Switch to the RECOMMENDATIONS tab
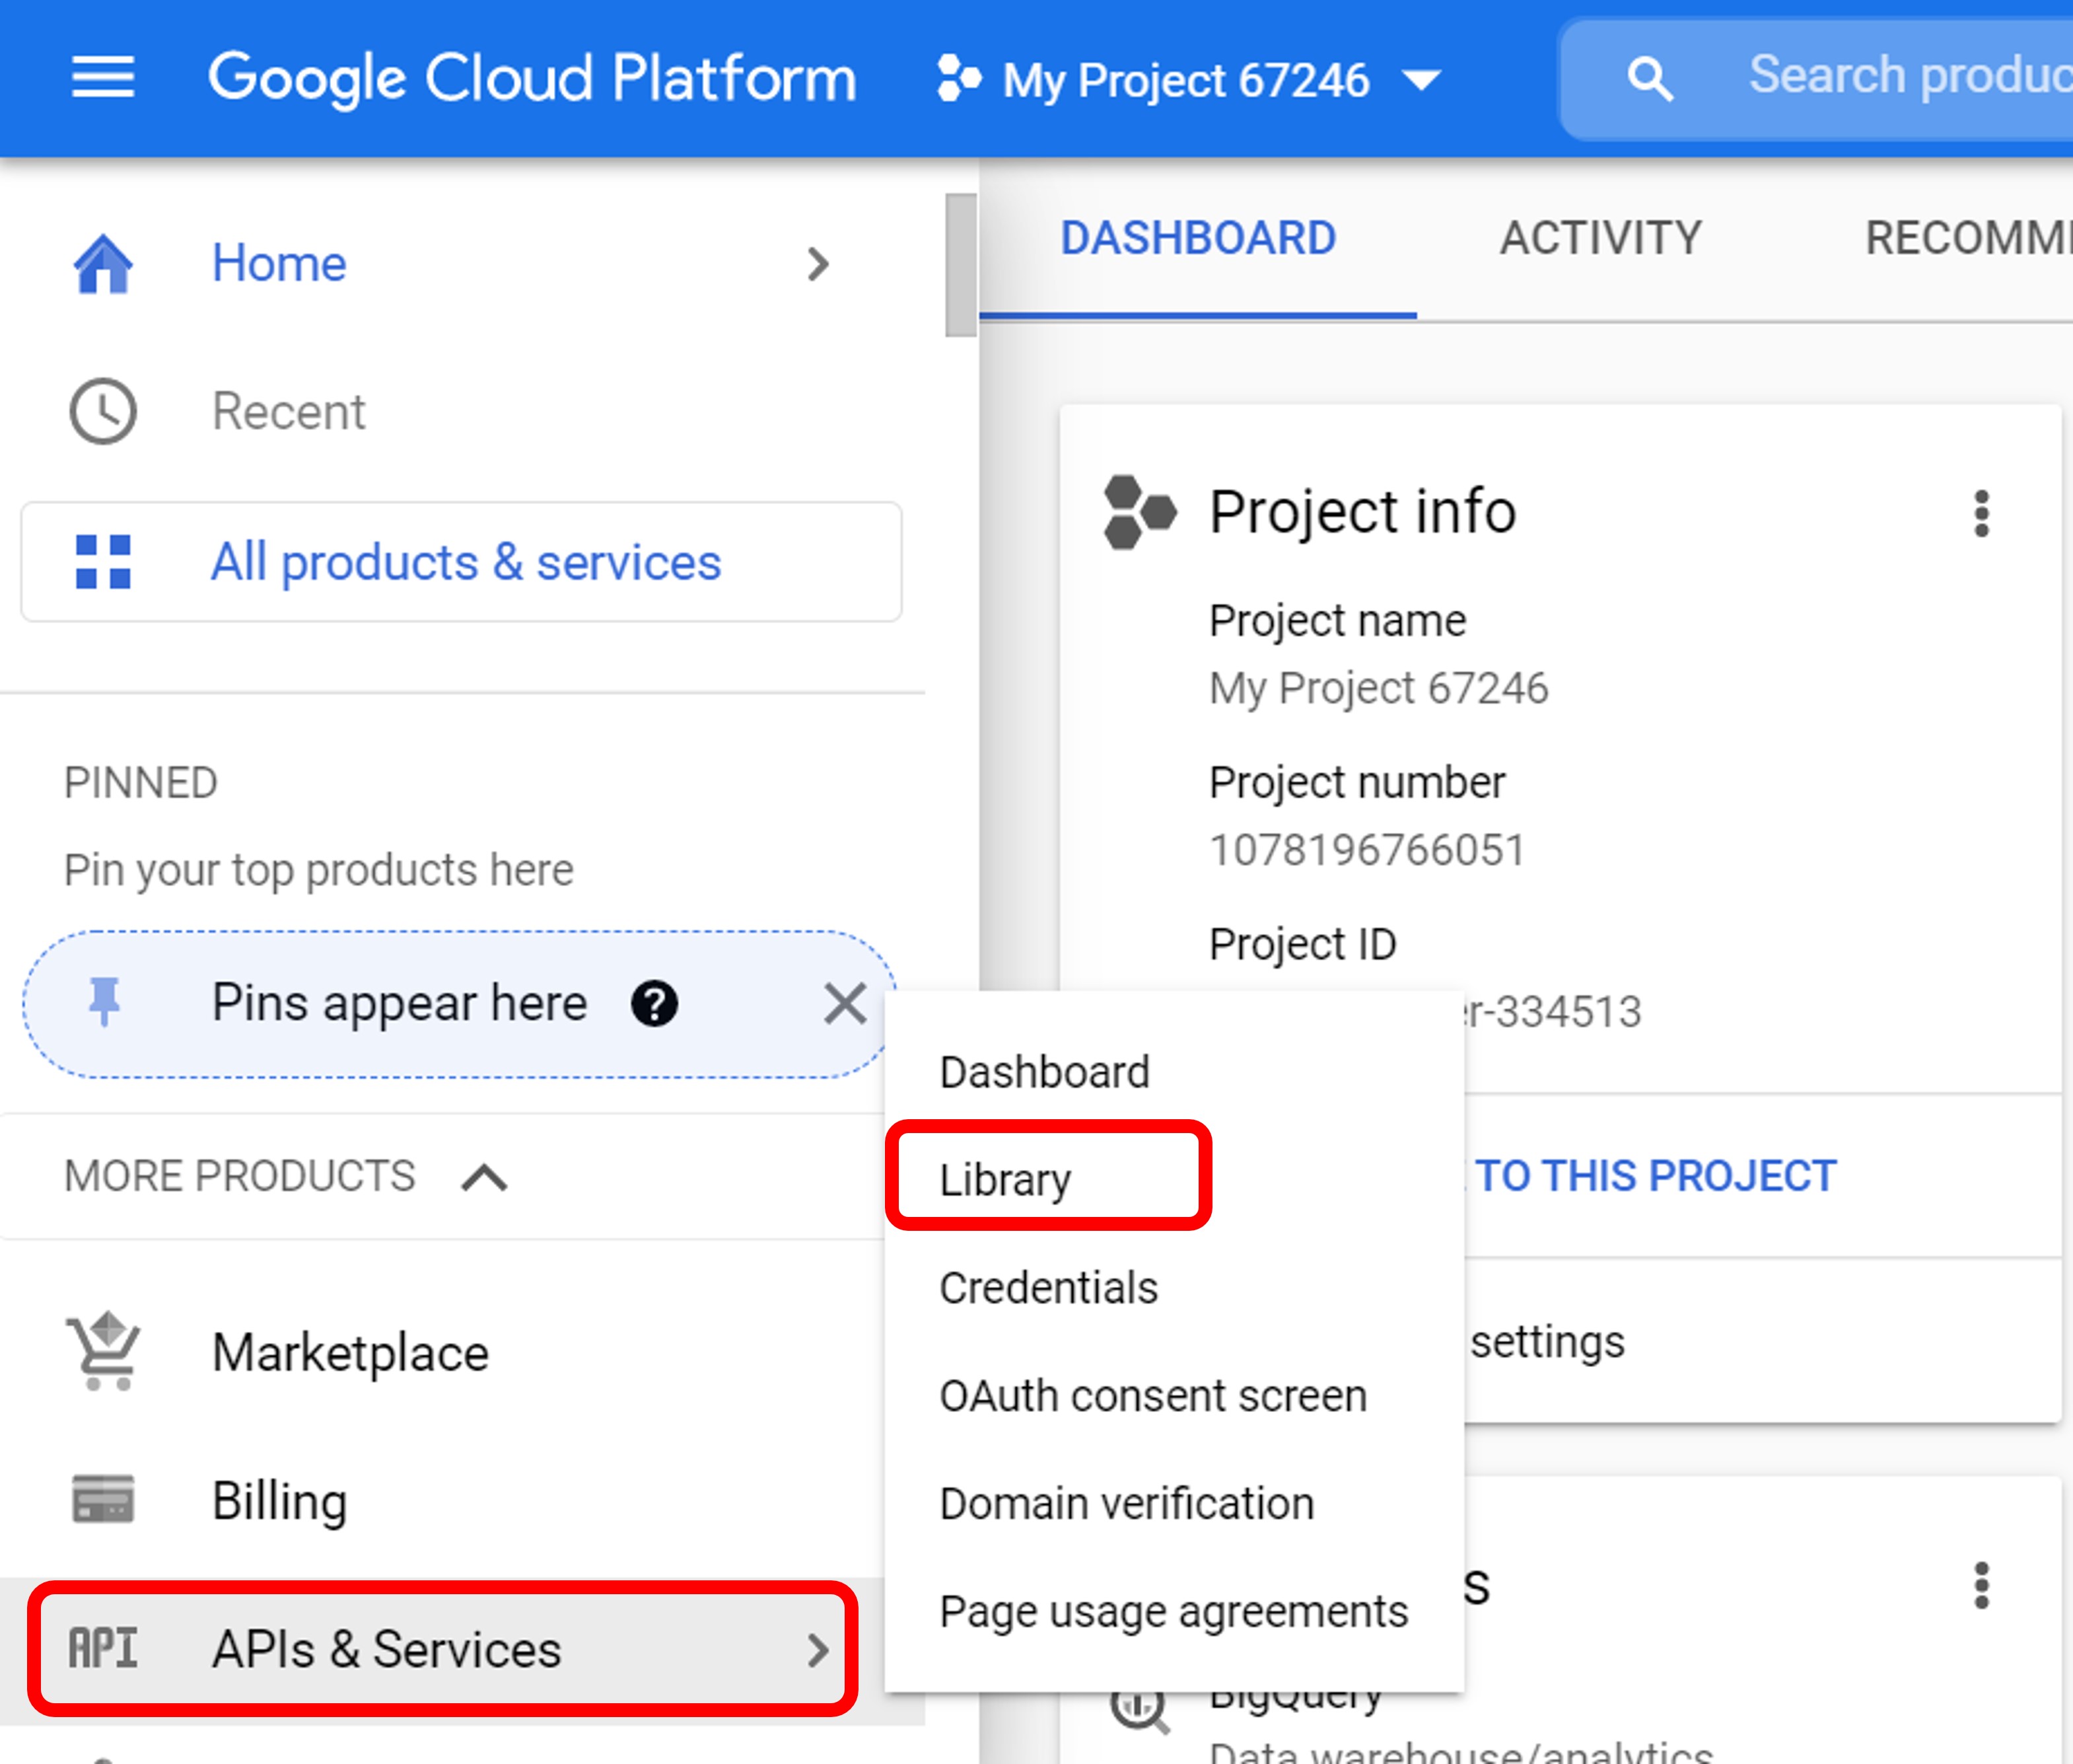2073x1764 pixels. click(1968, 239)
